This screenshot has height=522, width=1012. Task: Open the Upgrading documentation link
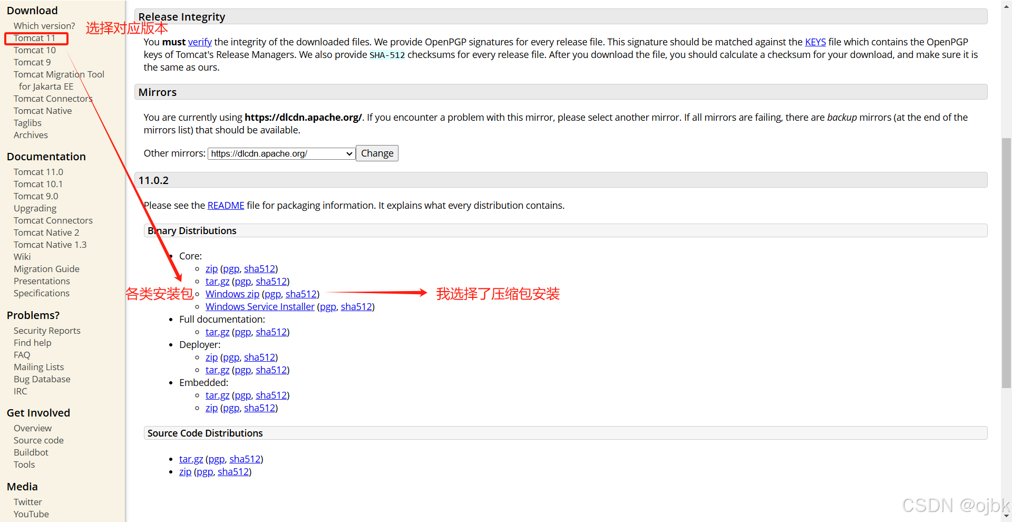click(35, 208)
